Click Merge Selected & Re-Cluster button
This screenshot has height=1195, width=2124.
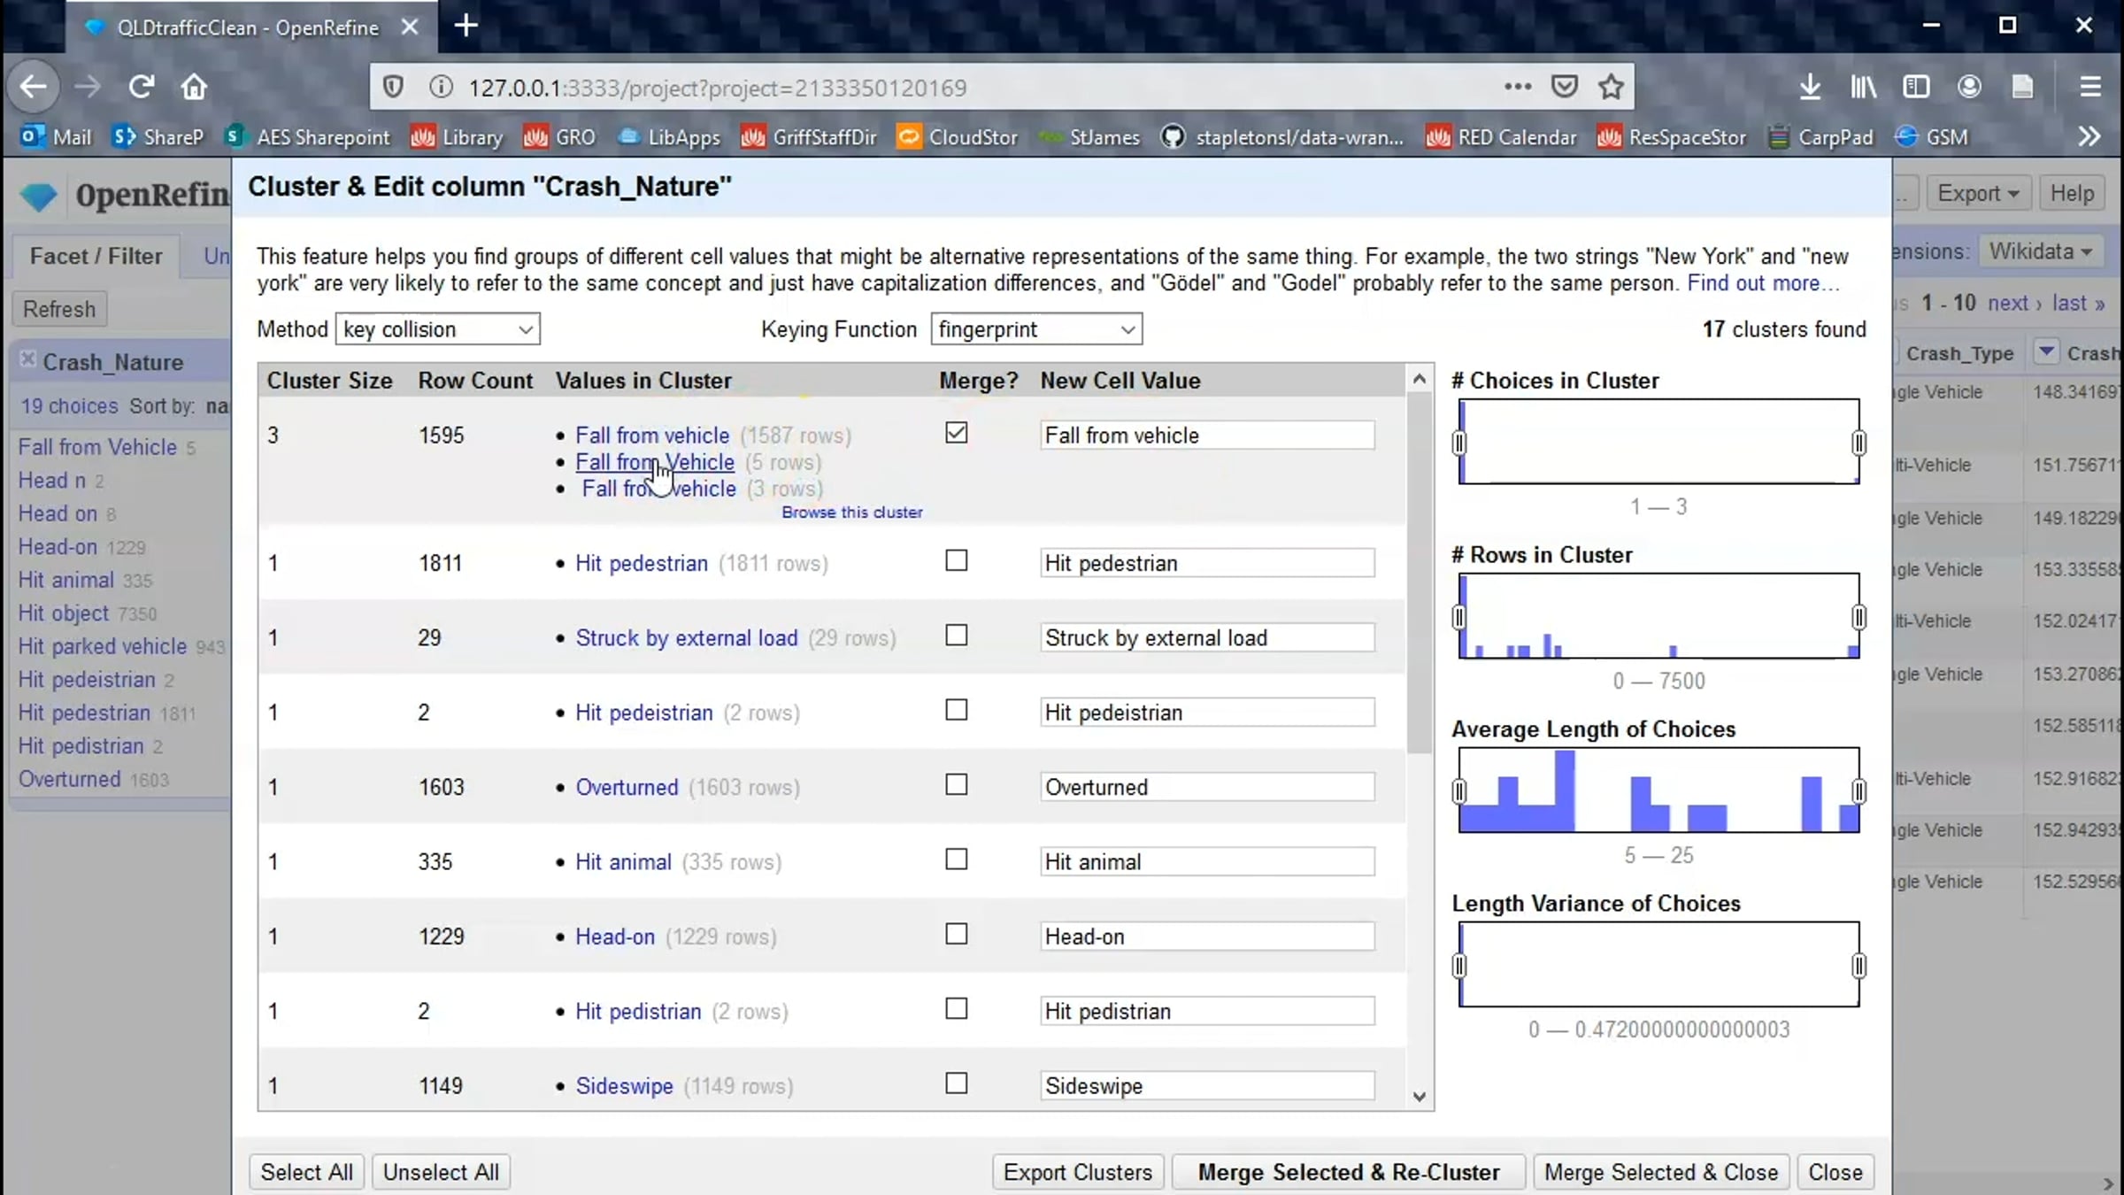tap(1349, 1172)
